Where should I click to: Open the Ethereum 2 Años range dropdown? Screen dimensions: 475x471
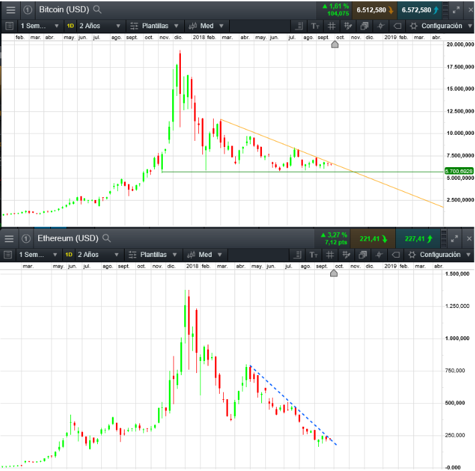click(98, 255)
